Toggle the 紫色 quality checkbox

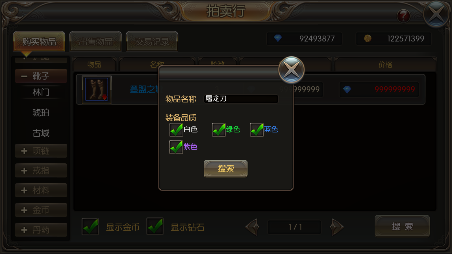176,147
